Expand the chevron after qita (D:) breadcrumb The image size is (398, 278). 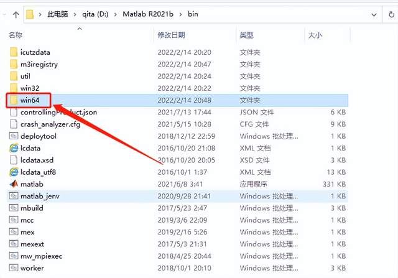coord(116,14)
